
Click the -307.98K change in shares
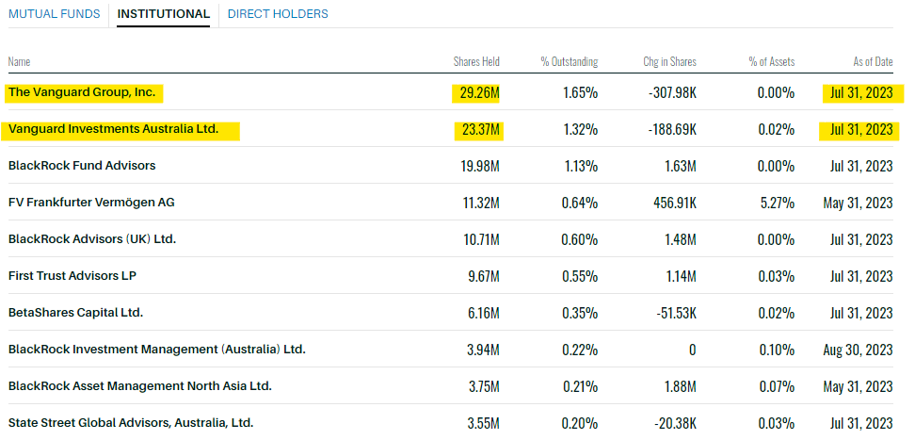click(x=672, y=93)
